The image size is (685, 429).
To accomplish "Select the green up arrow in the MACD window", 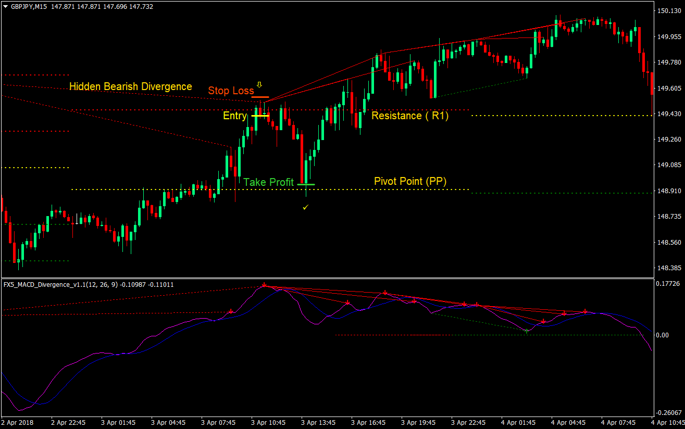I will [x=527, y=330].
